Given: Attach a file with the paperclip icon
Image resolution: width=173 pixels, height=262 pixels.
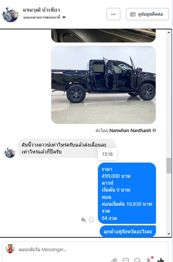Looking at the screenshot, I should [114, 260].
